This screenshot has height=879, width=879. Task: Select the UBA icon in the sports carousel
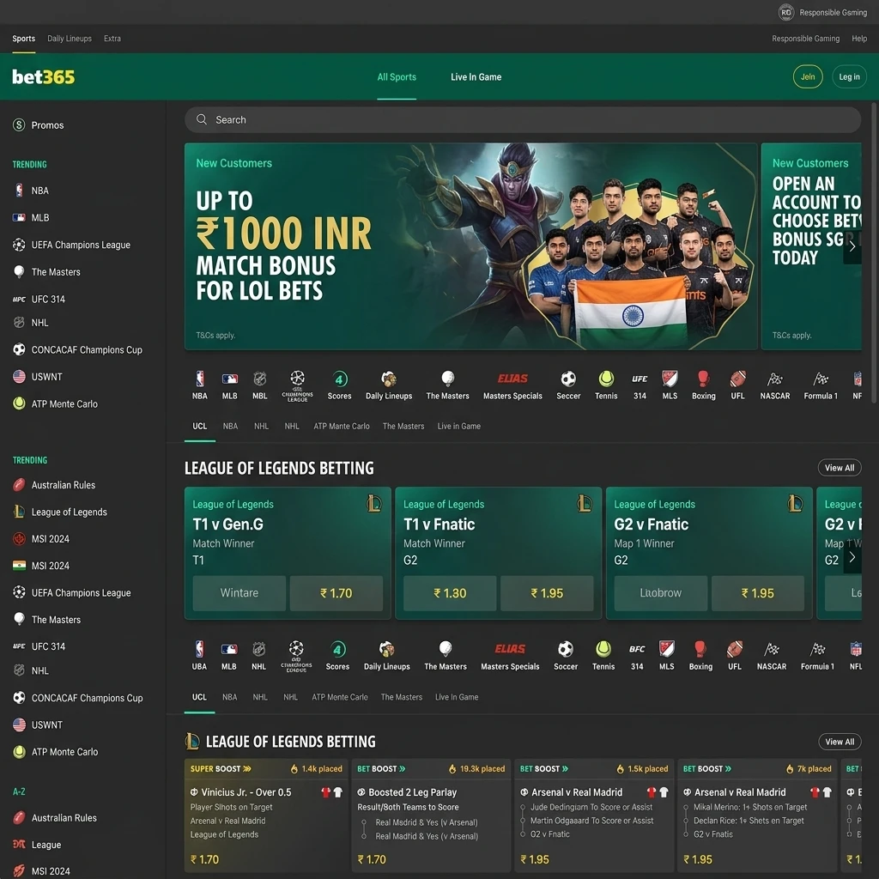[199, 656]
